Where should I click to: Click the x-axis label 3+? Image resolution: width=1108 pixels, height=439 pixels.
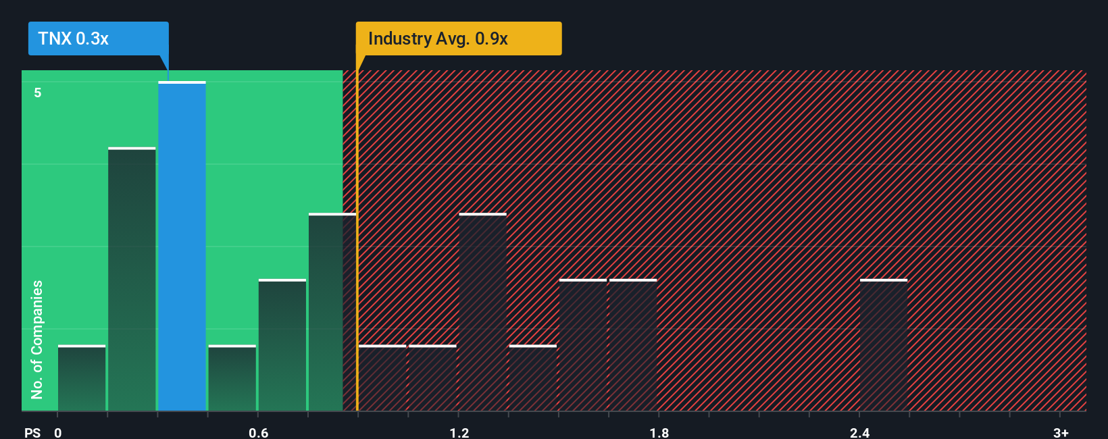pos(1061,432)
